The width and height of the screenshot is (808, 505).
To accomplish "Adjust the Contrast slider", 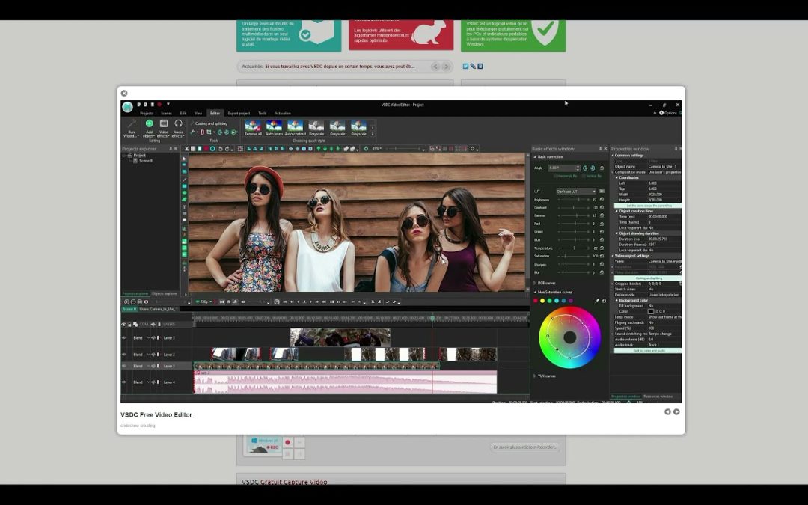I will coord(574,208).
